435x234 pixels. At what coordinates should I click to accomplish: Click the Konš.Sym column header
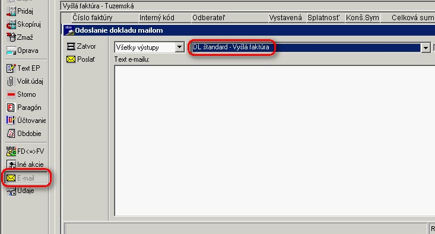(363, 18)
